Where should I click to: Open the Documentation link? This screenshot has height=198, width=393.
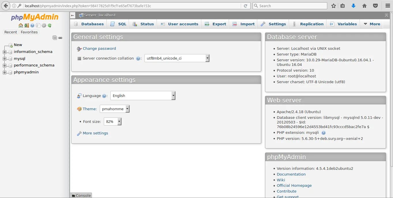coord(291,174)
